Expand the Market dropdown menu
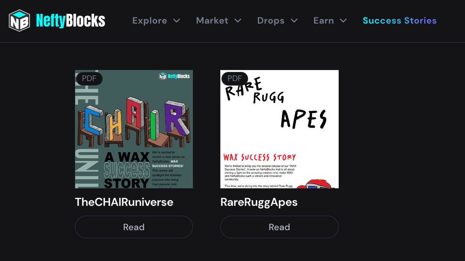This screenshot has width=465, height=261. click(x=212, y=21)
